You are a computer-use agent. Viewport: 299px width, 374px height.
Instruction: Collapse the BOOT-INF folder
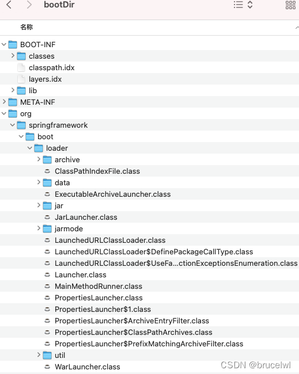tap(4, 44)
